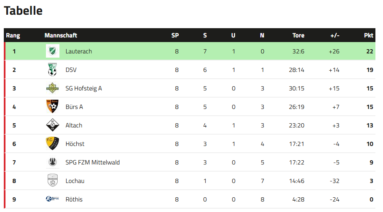
Task: Click the Altach diamond logo
Action: pos(53,125)
